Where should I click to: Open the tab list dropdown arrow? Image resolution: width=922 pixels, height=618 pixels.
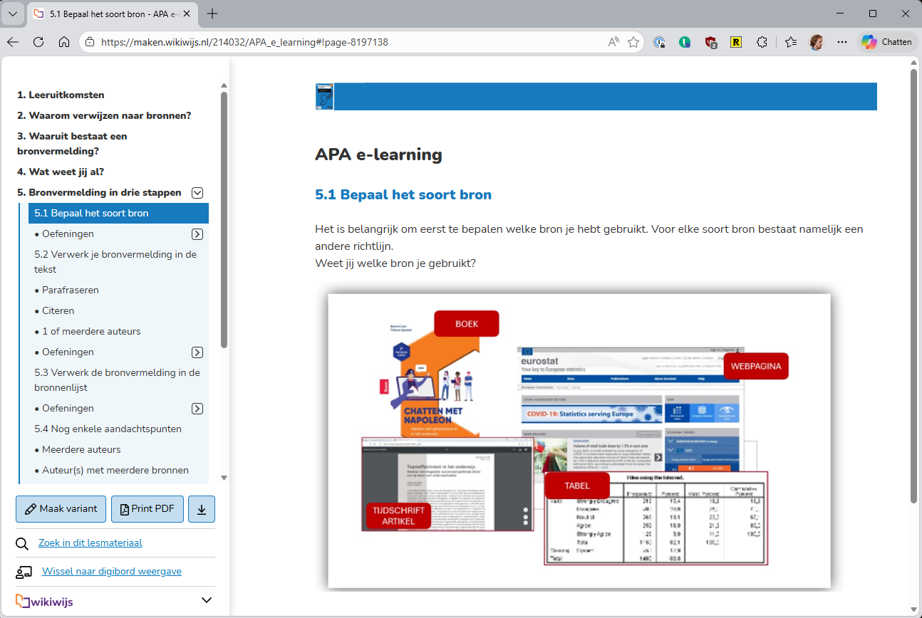click(13, 14)
